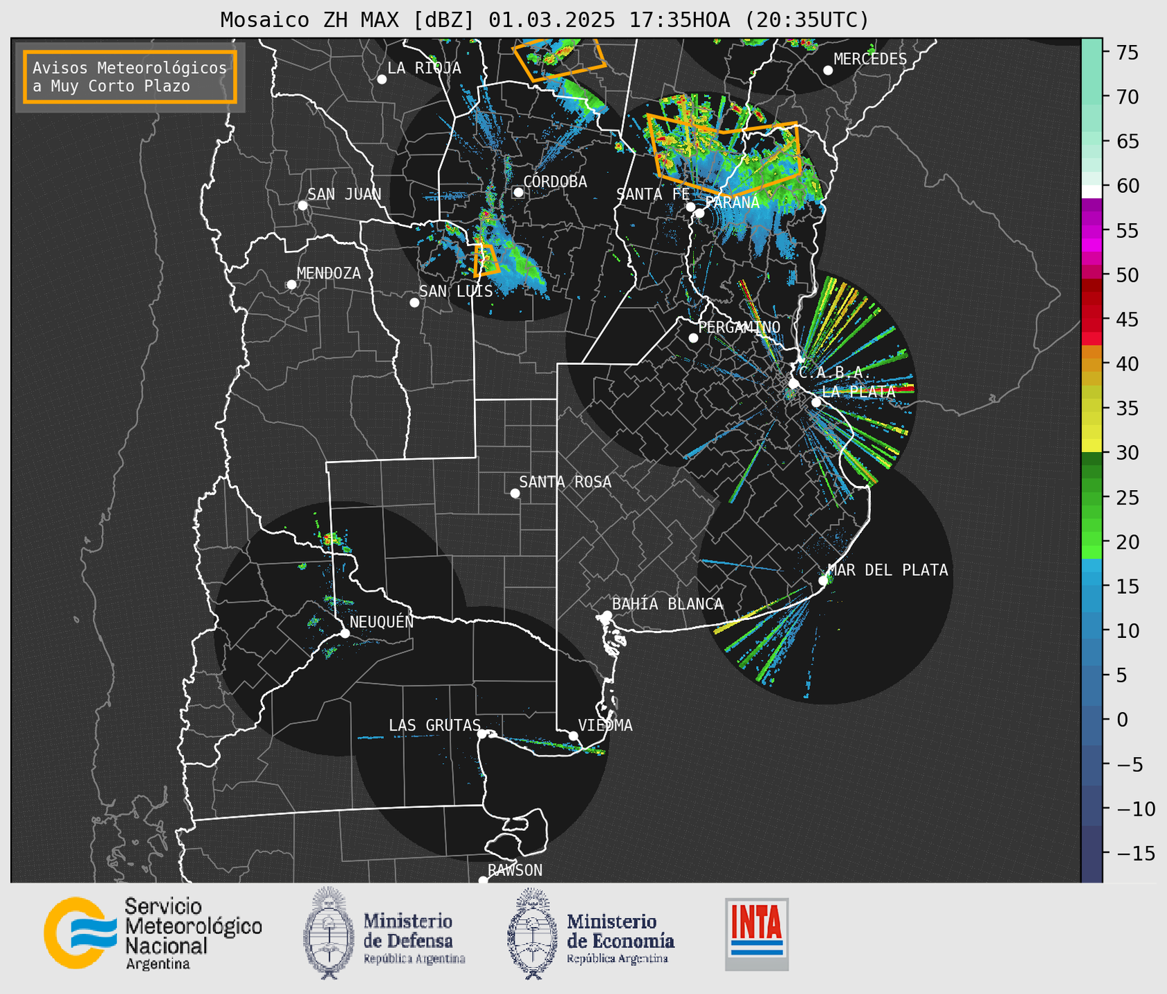Select the Avisos Meteorológicos a Muy Corto Plazo legend box
The image size is (1167, 994).
pos(130,77)
